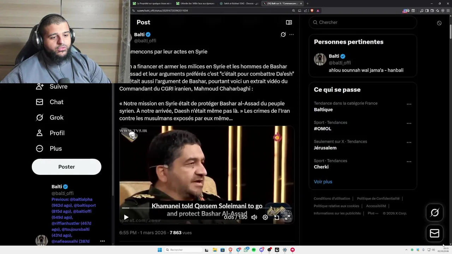Click the Poster button
Viewport: 452px width, 254px height.
point(66,167)
